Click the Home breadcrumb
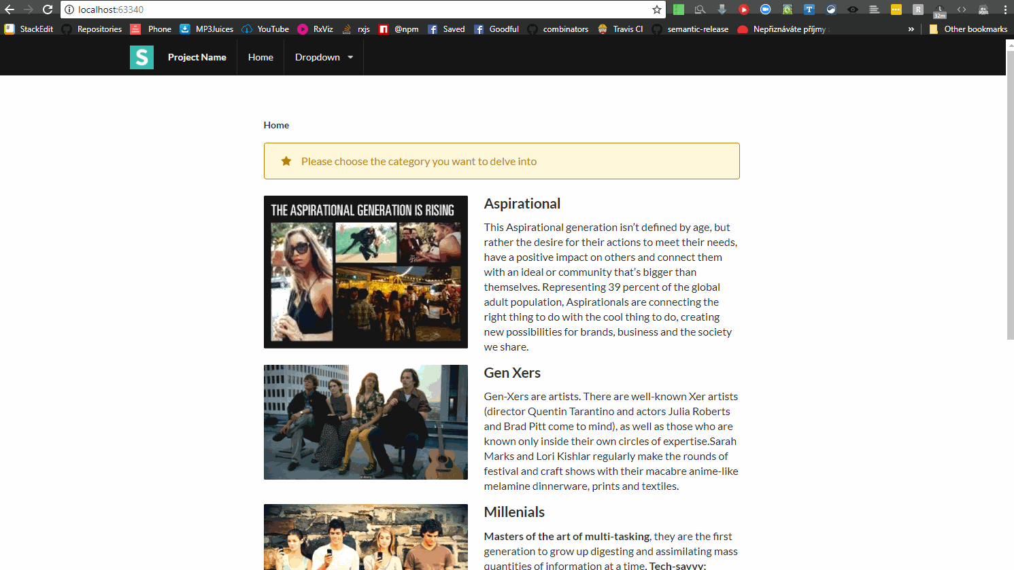The image size is (1014, 570). click(276, 125)
